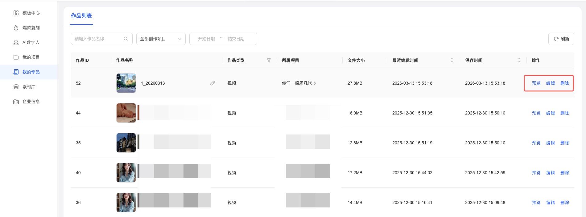Click 删除 for work ID 44

coord(564,113)
